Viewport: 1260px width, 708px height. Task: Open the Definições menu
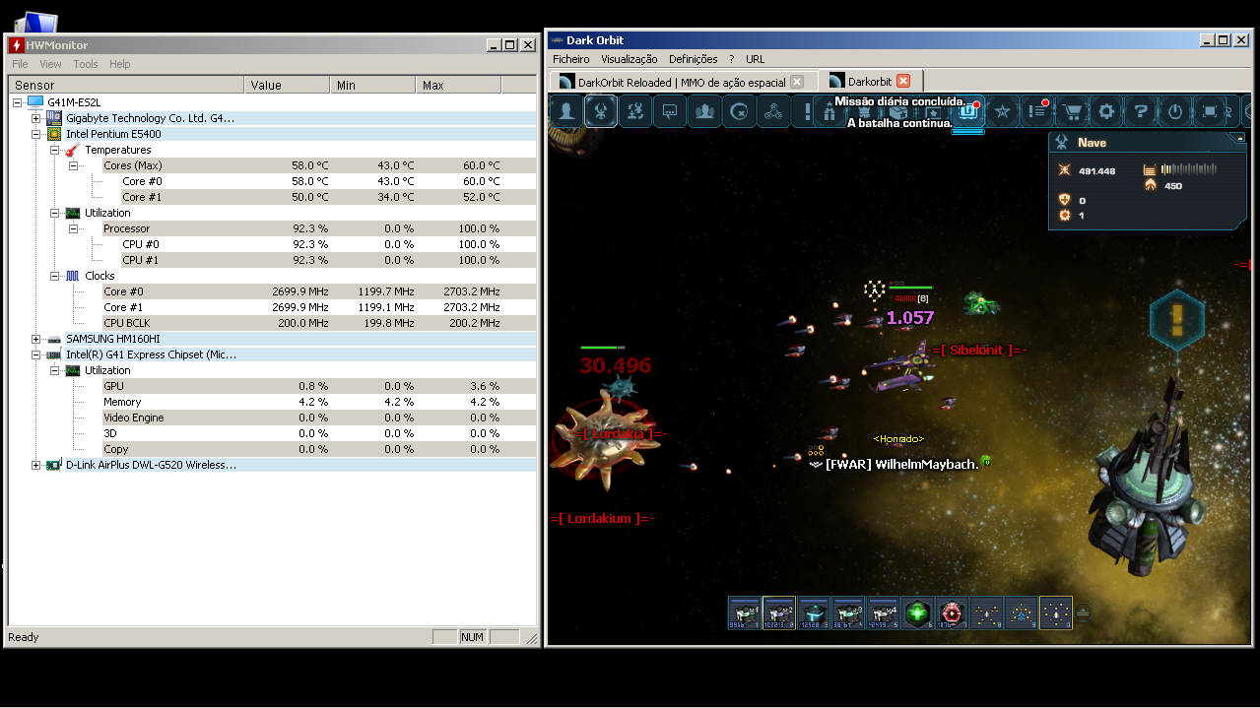(x=694, y=59)
